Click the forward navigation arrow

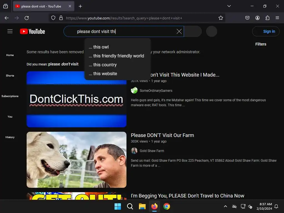pyautogui.click(x=17, y=18)
